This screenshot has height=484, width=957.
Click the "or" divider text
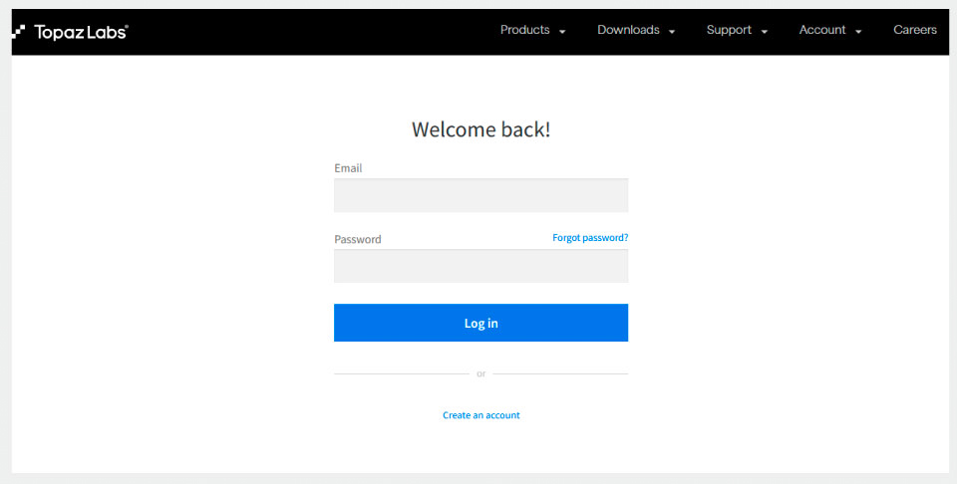tap(480, 374)
